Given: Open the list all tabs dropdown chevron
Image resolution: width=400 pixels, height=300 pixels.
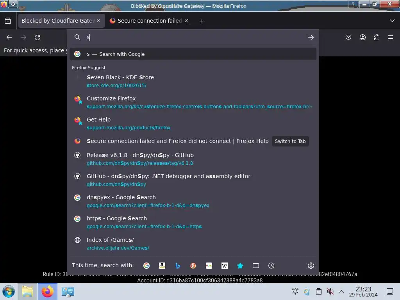Looking at the screenshot, I should click(x=392, y=21).
